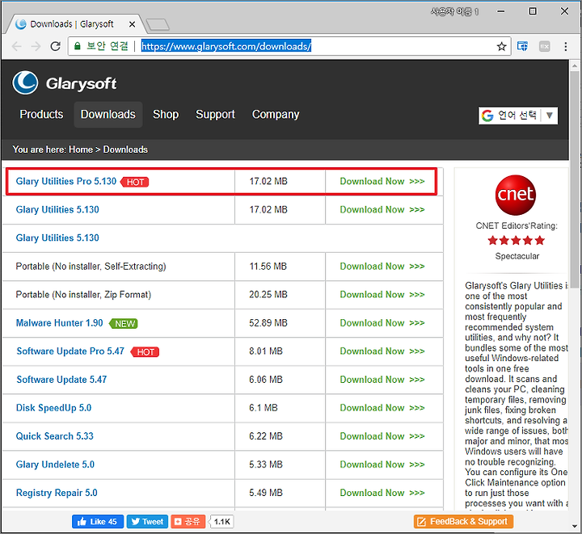Click Portable (No installer, Zip Format) text

[83, 295]
